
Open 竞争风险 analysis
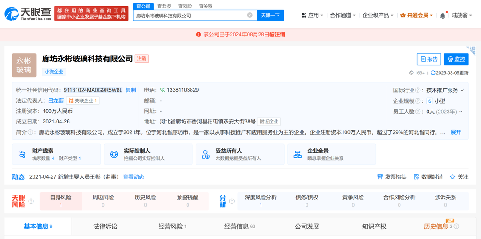(x=353, y=201)
